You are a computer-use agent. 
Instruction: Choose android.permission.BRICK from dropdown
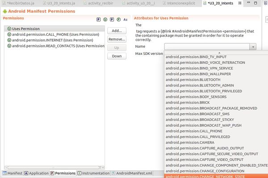216,103
